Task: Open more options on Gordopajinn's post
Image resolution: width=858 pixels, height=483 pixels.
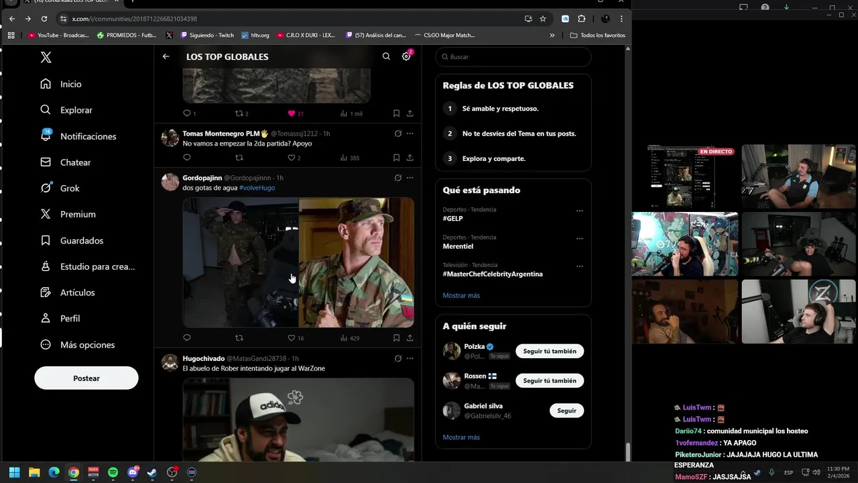Action: pyautogui.click(x=410, y=178)
